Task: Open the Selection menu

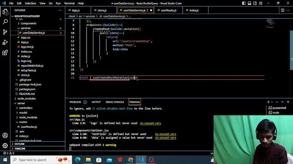Action: (31, 3)
